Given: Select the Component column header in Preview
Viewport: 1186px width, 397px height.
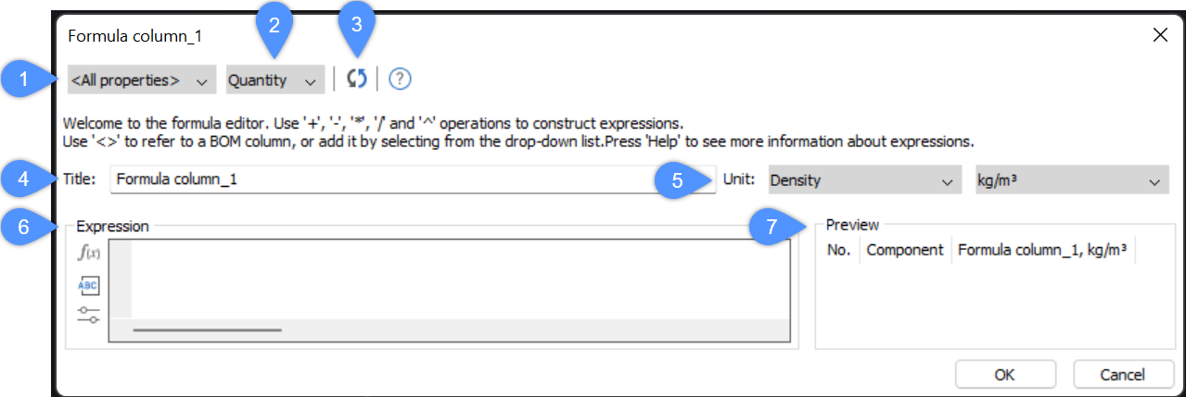Looking at the screenshot, I should pos(904,250).
